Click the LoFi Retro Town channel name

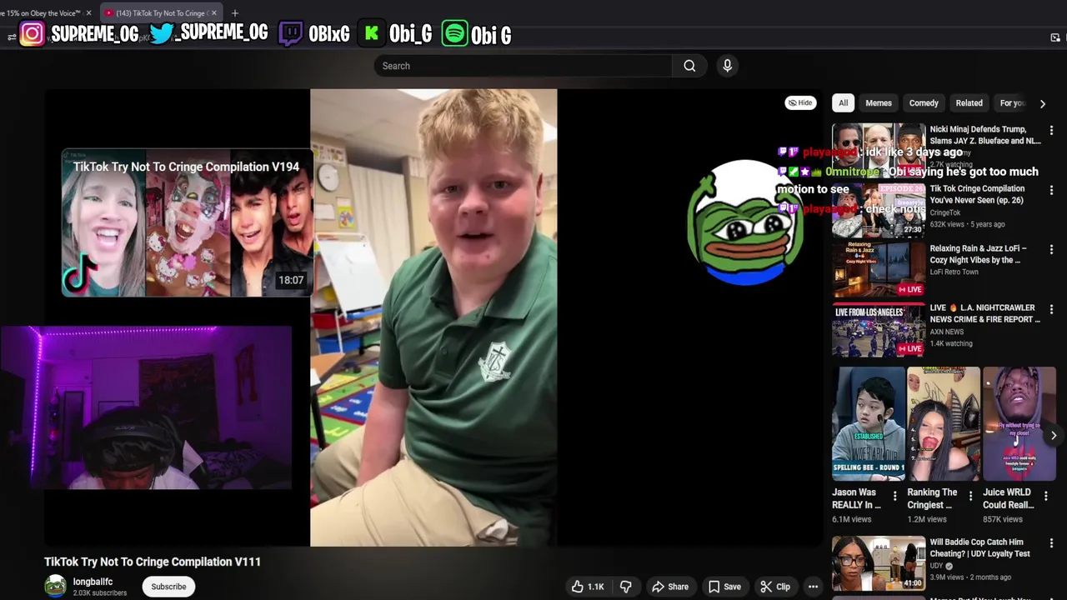[954, 272]
